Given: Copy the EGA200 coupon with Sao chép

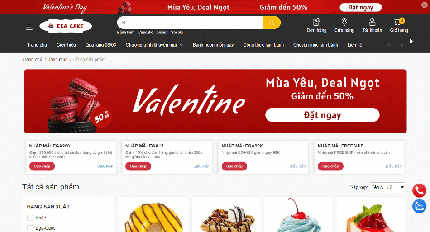Looking at the screenshot, I should (x=42, y=166).
